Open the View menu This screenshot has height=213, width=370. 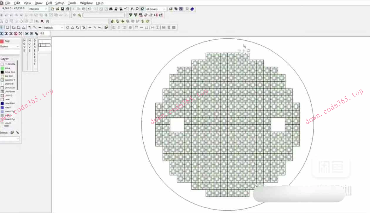point(27,3)
